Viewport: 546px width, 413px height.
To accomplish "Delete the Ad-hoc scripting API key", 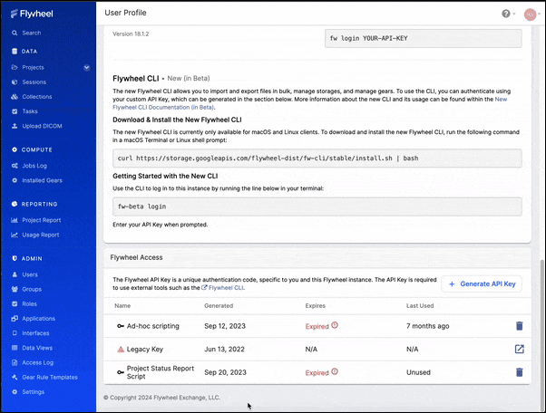I will (519, 326).
